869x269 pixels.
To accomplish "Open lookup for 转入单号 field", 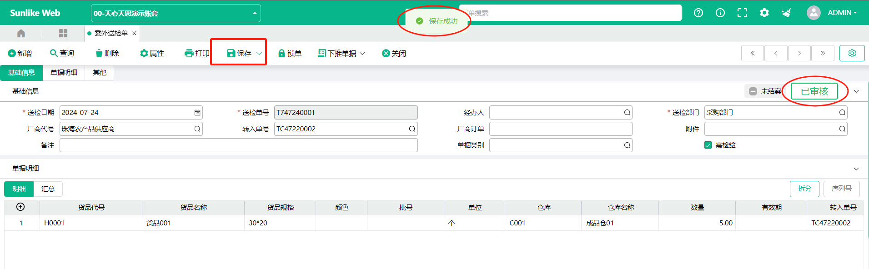I will point(412,129).
